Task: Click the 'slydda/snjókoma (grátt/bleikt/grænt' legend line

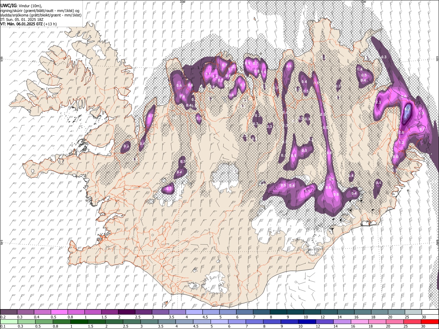Action: [x=41, y=15]
